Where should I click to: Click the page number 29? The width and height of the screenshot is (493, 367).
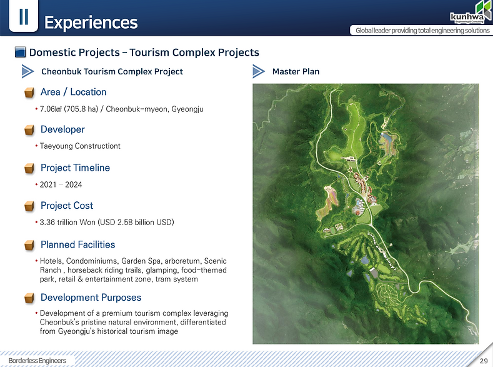[484, 361]
